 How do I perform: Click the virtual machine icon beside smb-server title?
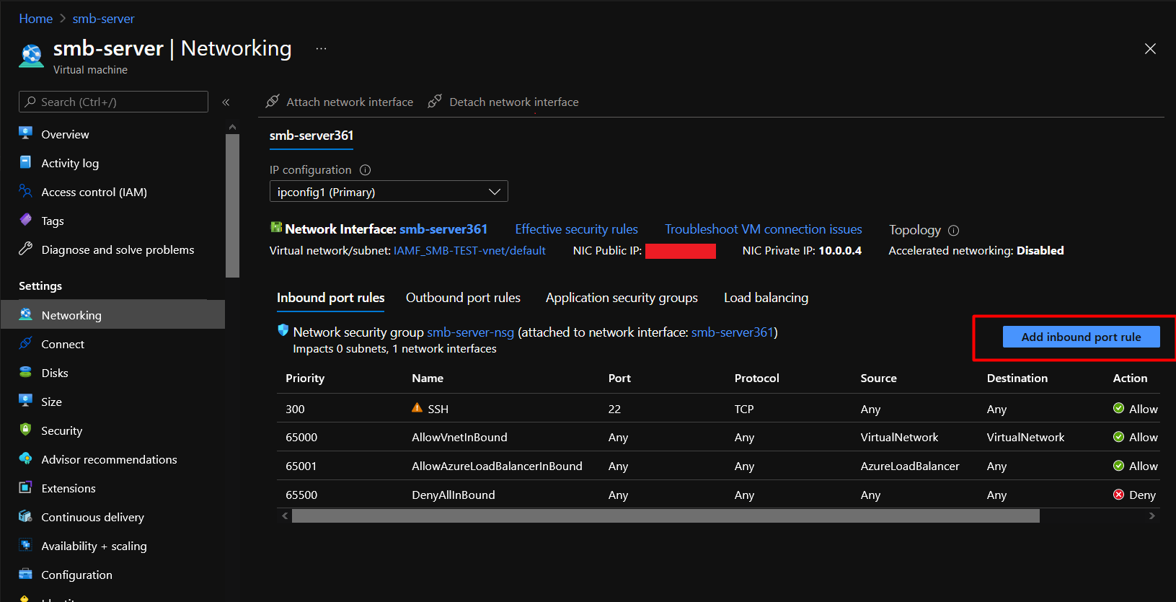pyautogui.click(x=31, y=56)
